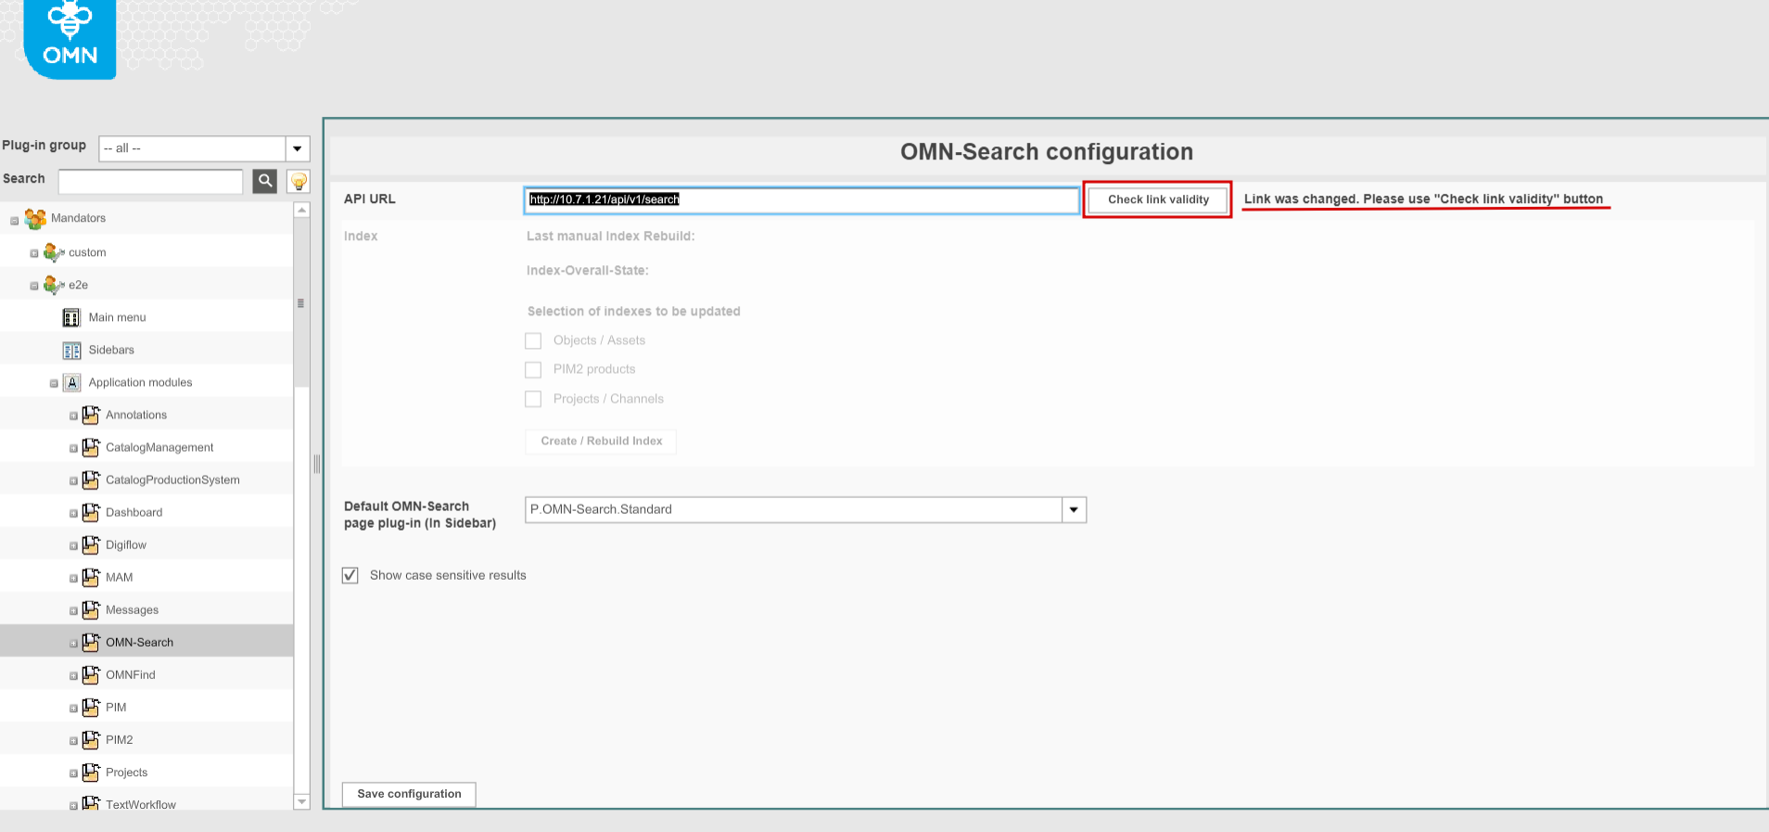Open OMN-Search in the module tree
Image resolution: width=1769 pixels, height=832 pixels.
[x=139, y=642]
